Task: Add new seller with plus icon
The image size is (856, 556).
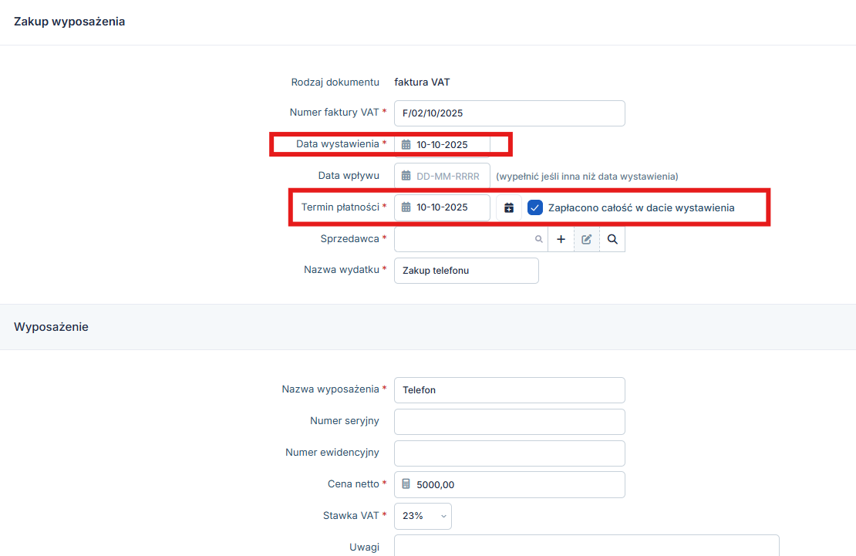Action: click(561, 239)
